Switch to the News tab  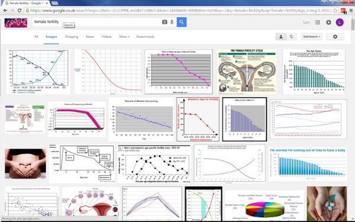tap(90, 37)
